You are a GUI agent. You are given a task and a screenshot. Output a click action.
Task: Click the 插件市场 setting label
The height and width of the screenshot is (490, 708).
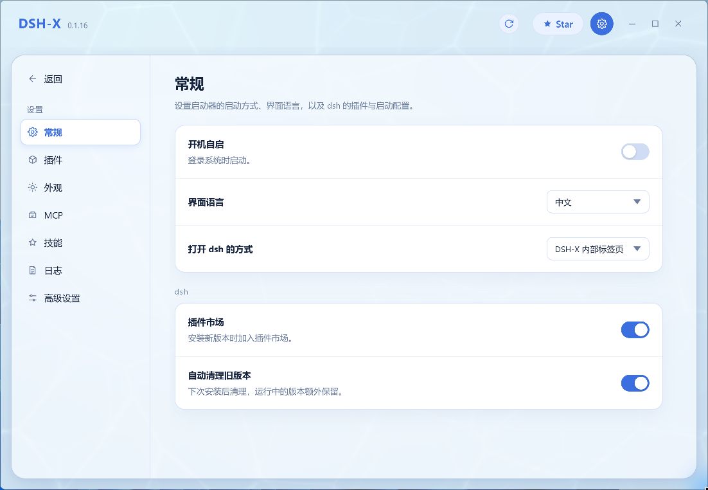[206, 322]
